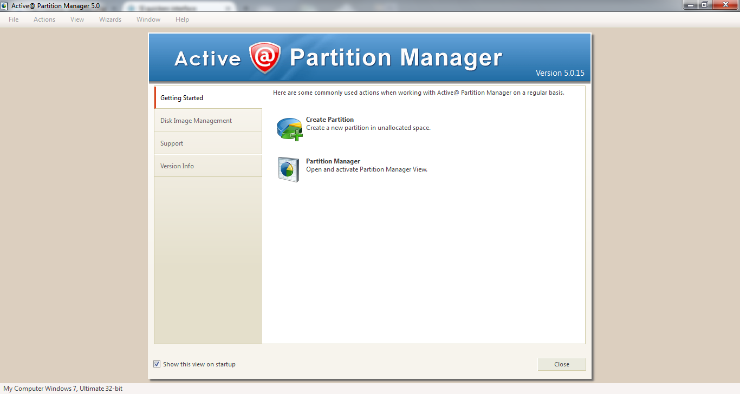Open the Actions menu

point(44,19)
